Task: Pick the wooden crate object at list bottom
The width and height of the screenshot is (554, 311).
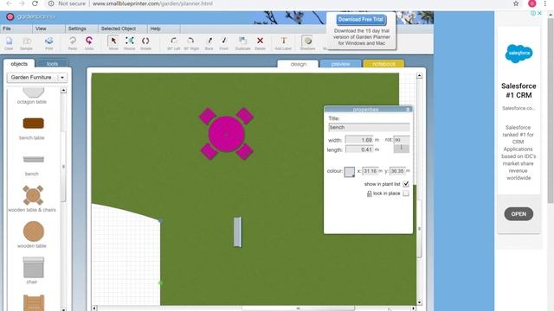Action: pos(34,303)
